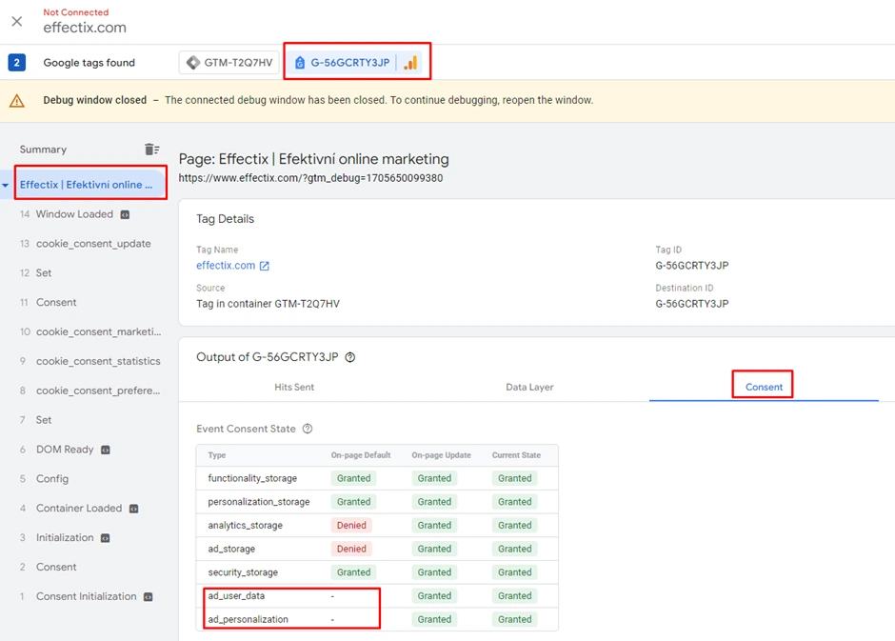Select the GTM-T2Q7HV container chip

(x=229, y=63)
